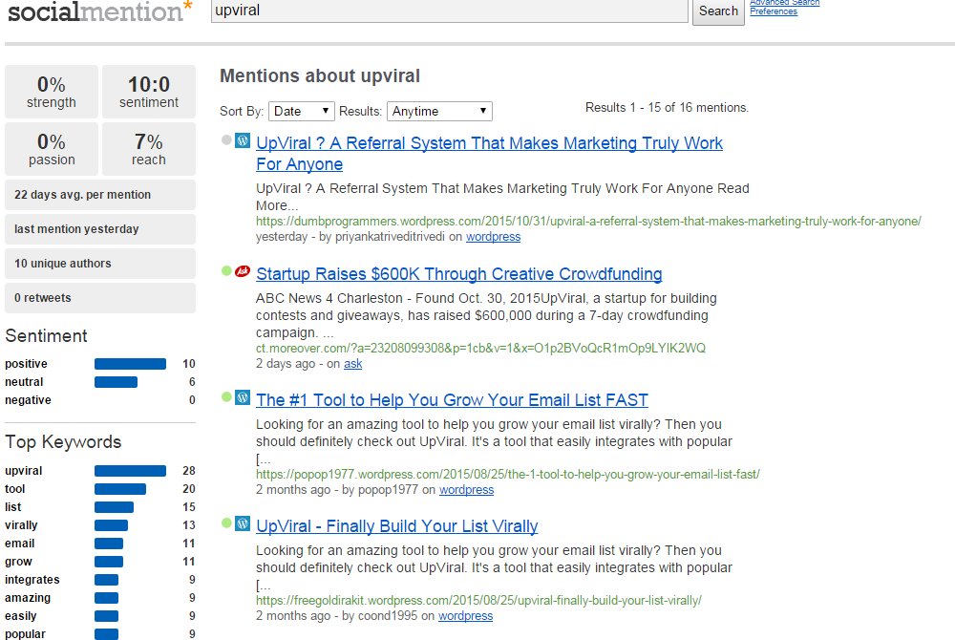The width and height of the screenshot is (955, 640).
Task: Click the 'last mention yesterday' stat
Action: tap(100, 229)
